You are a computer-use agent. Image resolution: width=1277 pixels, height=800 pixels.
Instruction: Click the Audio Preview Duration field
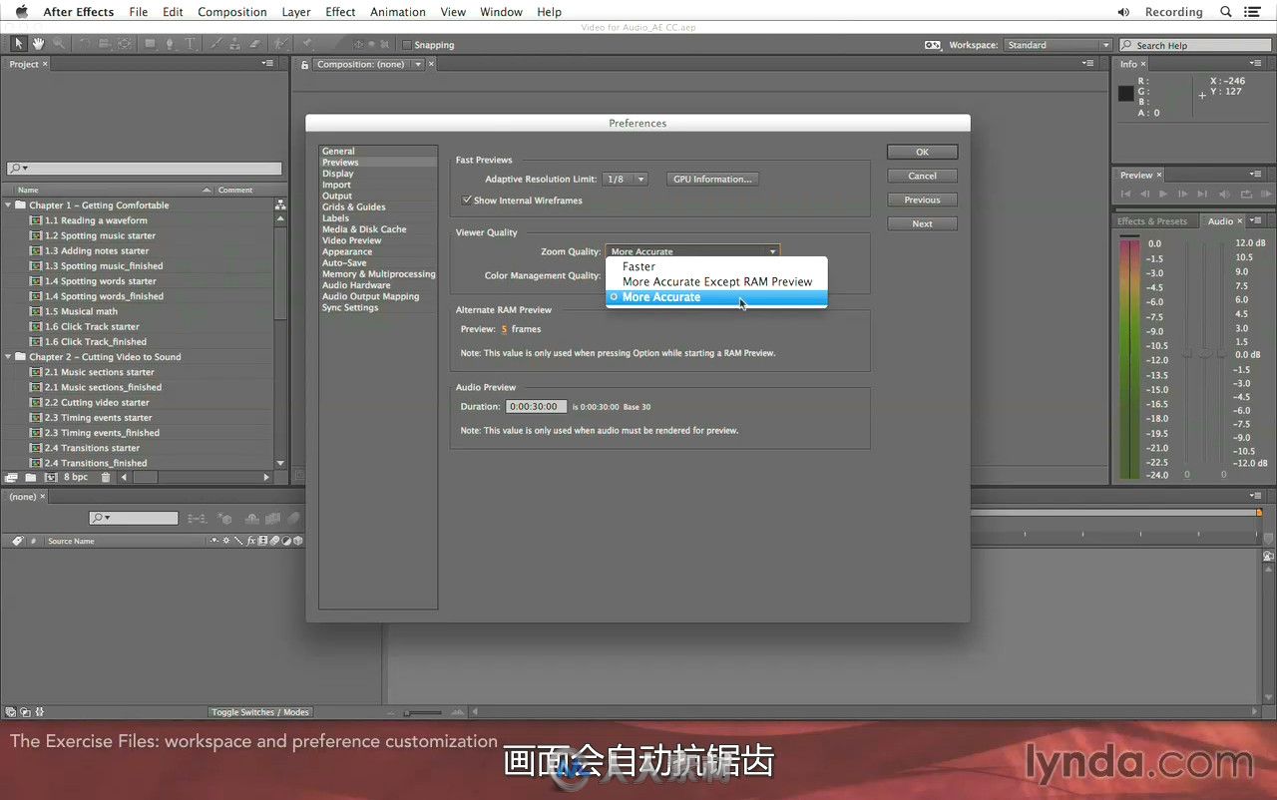point(537,406)
